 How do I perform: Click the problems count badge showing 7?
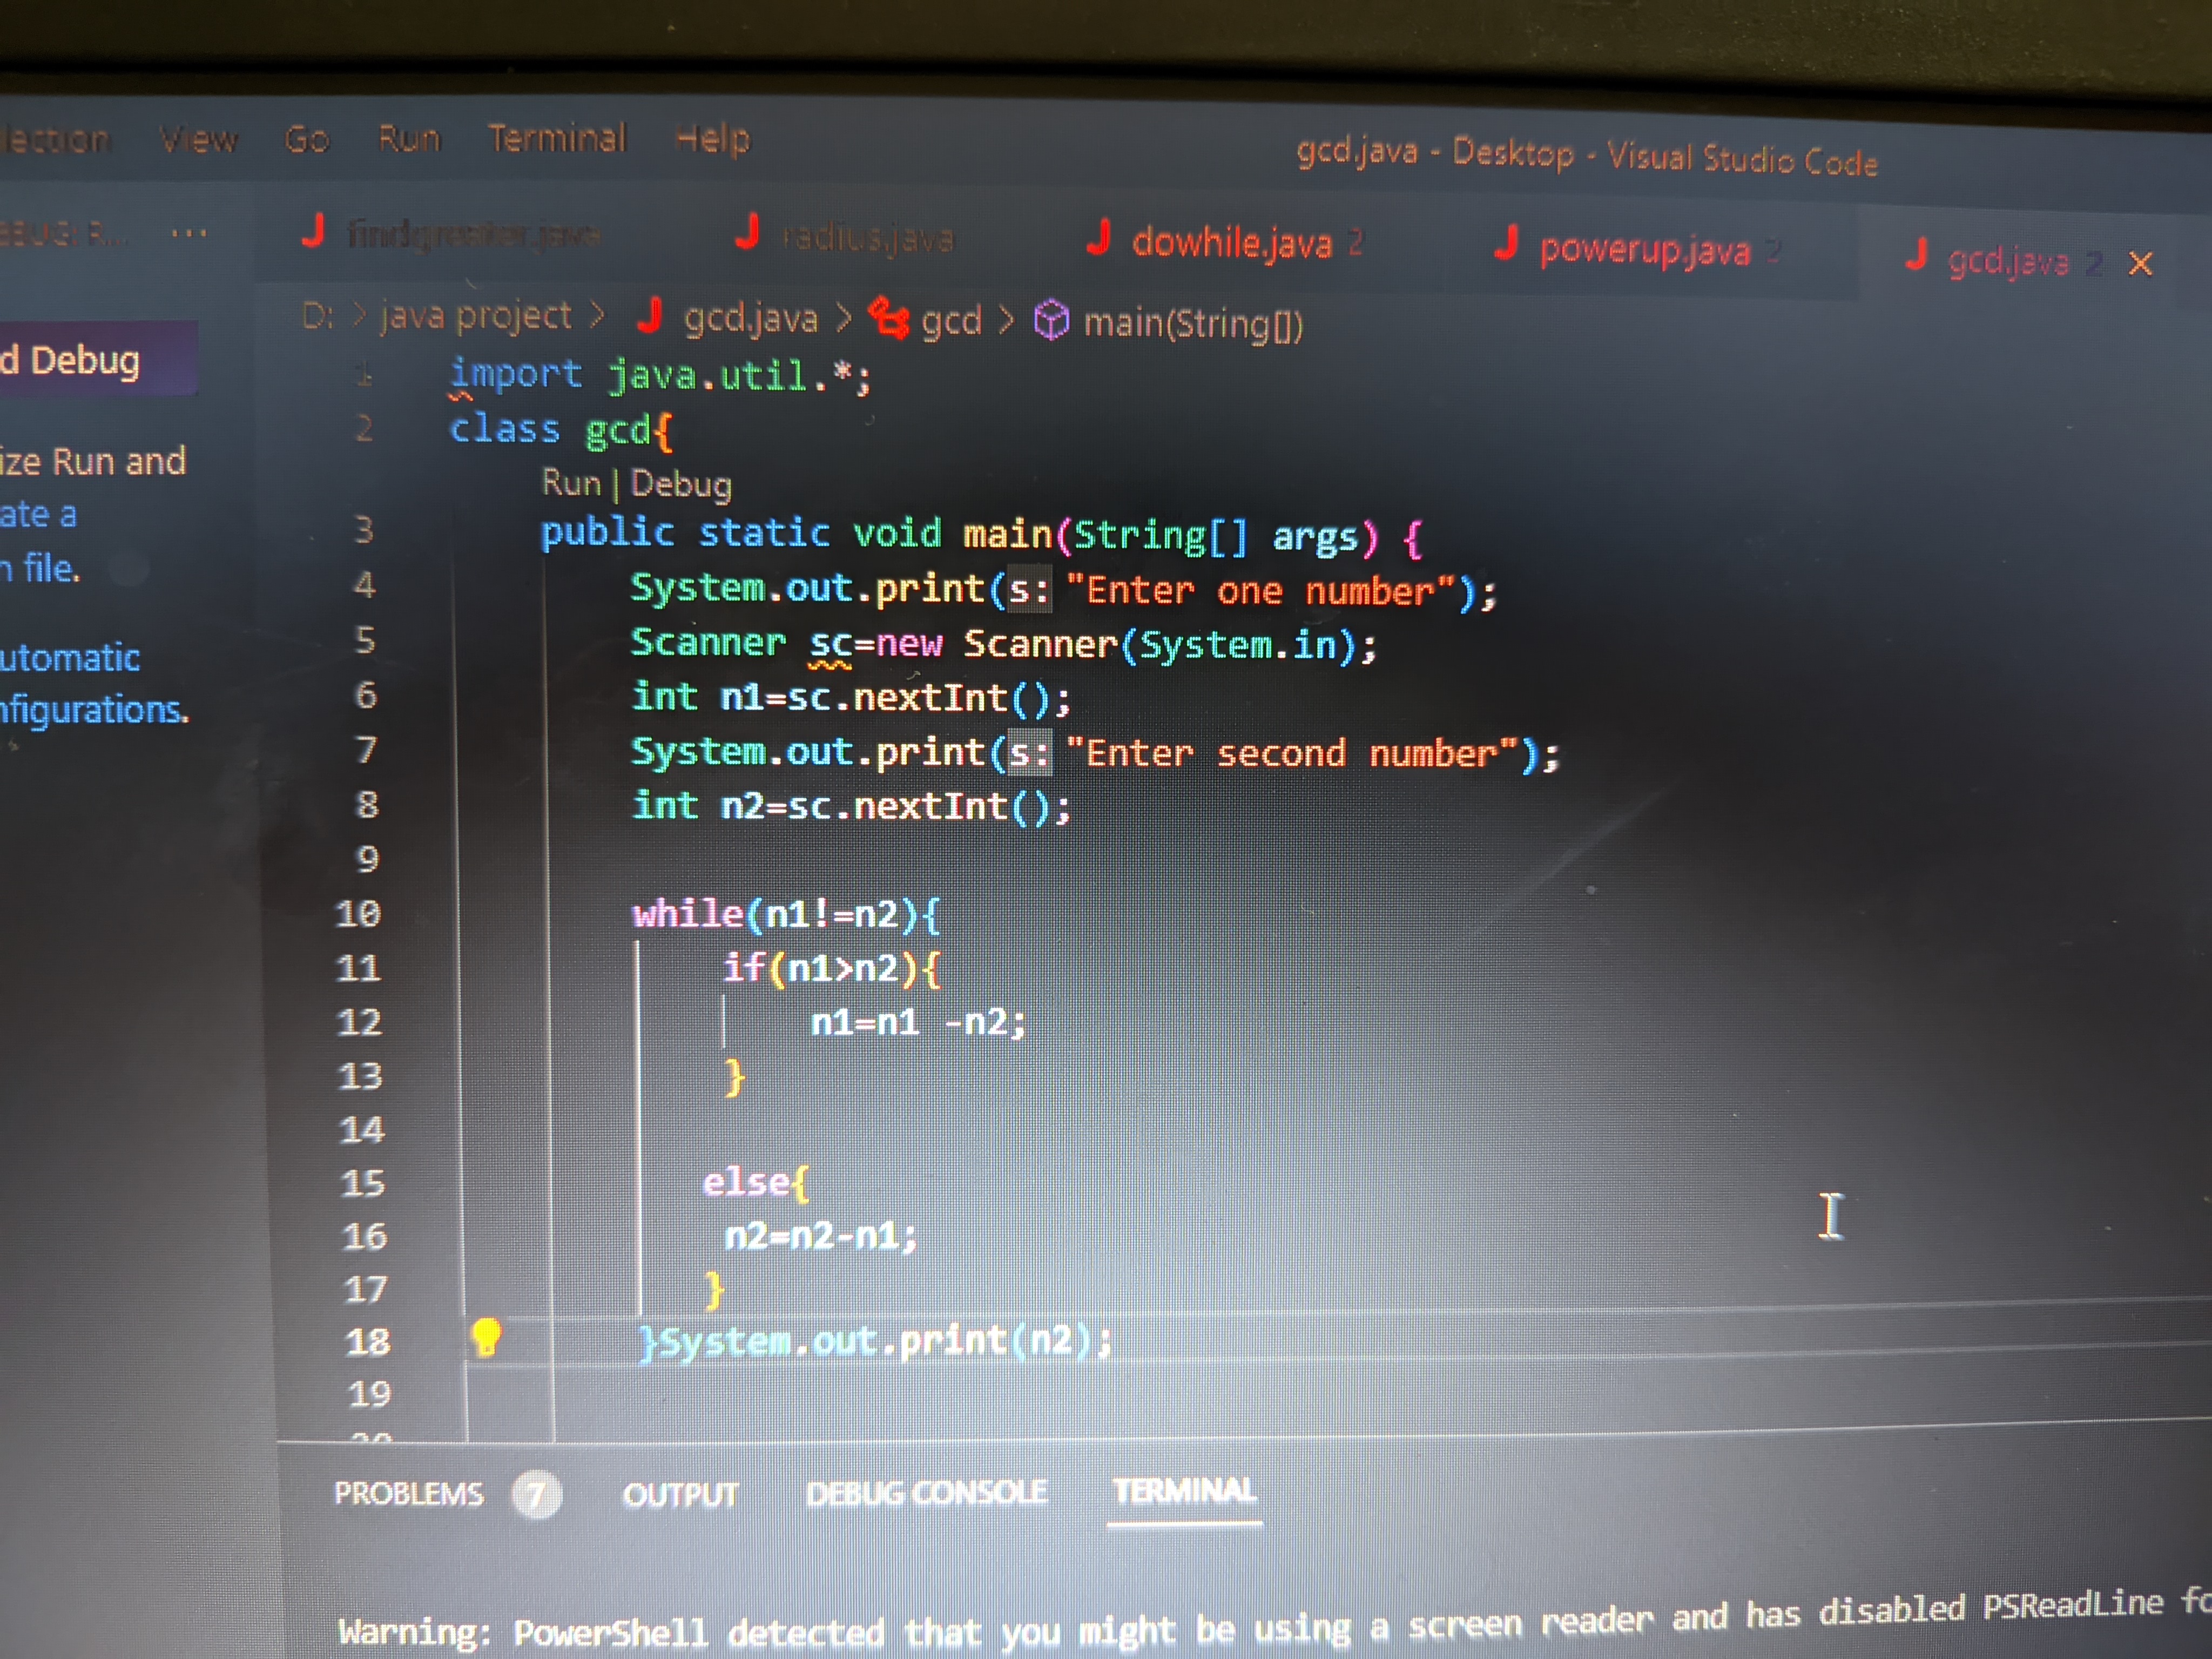[x=537, y=1495]
